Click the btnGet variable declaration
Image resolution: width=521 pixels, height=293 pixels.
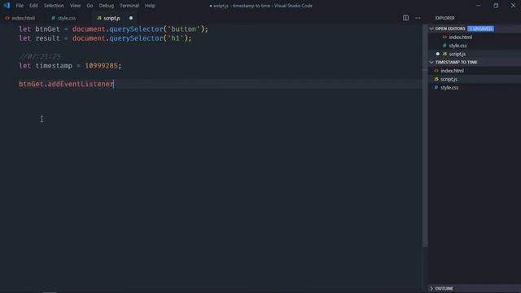tap(47, 29)
